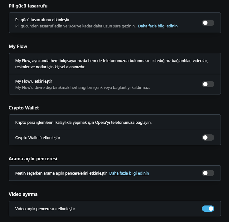Viewport: 229px width, 222px height.
Task: Select the 'Crypto Wallet' section heading
Action: (24, 108)
